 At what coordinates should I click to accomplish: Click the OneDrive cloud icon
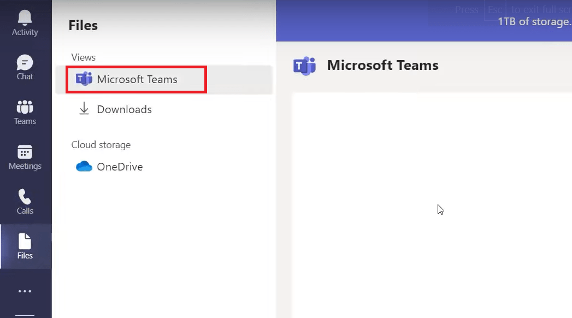click(x=84, y=166)
